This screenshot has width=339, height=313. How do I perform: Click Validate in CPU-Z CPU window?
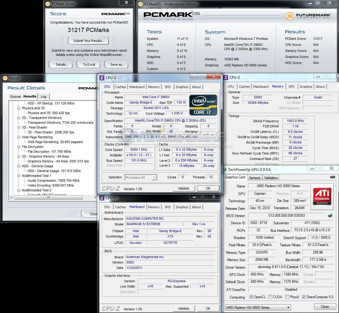[183, 188]
